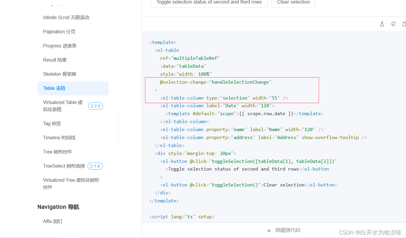Viewport: 406px width, 238px height.
Task: Collapse the code with the 隐藏源代码 triangle
Action: tap(269, 231)
